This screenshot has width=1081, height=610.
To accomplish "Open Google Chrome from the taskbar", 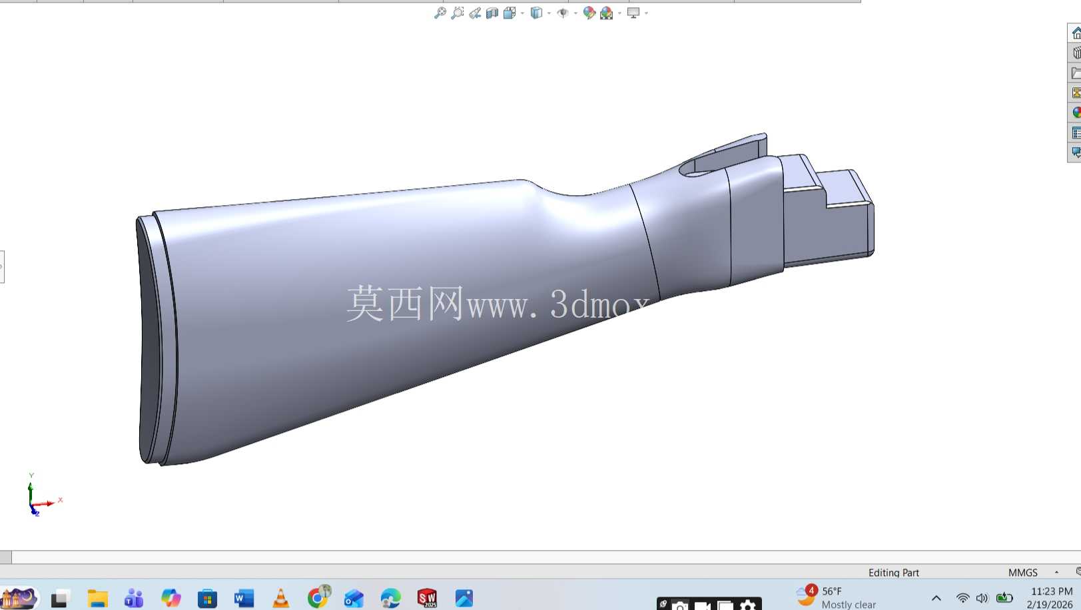I will tap(318, 597).
